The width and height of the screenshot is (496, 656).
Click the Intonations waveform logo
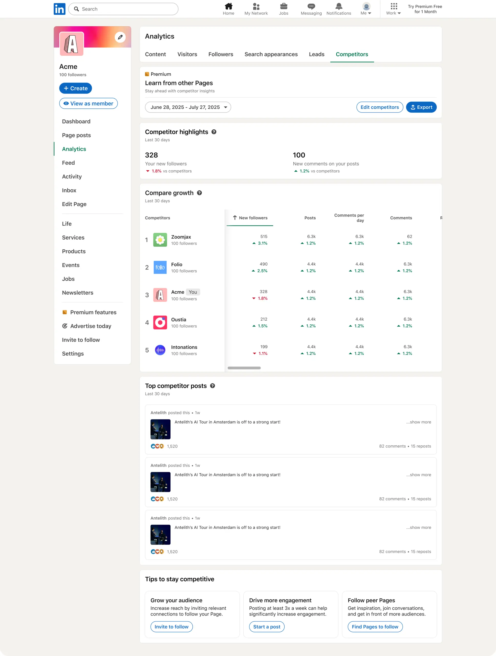point(160,350)
